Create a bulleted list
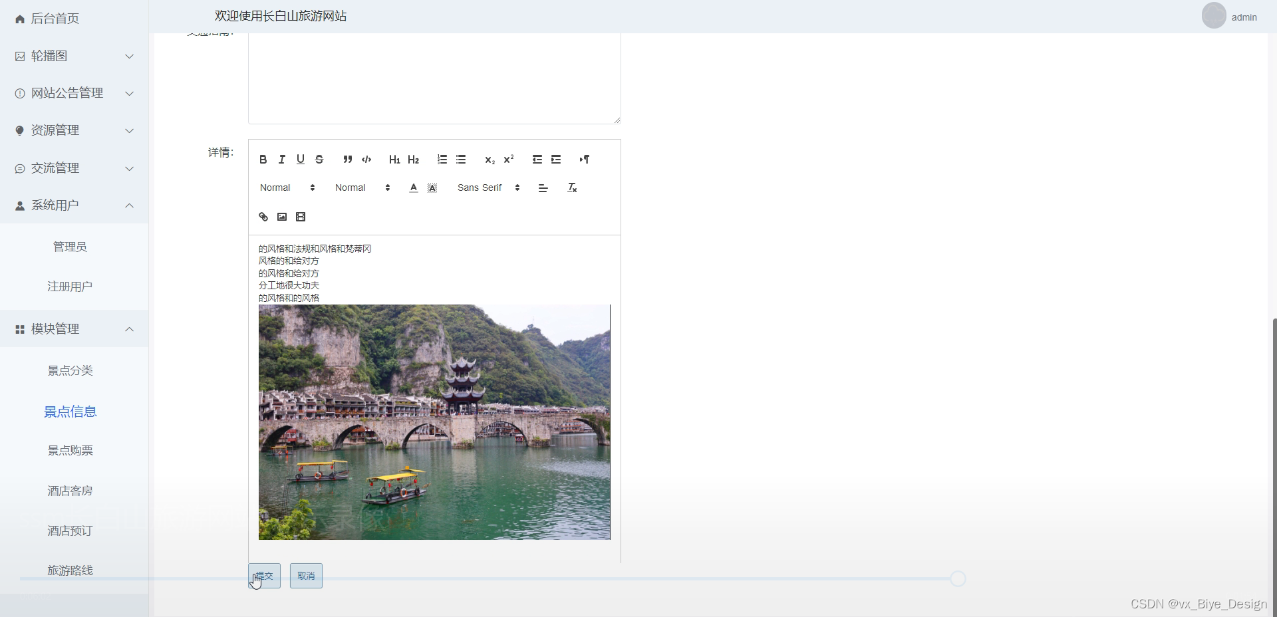Viewport: 1277px width, 617px height. (461, 160)
